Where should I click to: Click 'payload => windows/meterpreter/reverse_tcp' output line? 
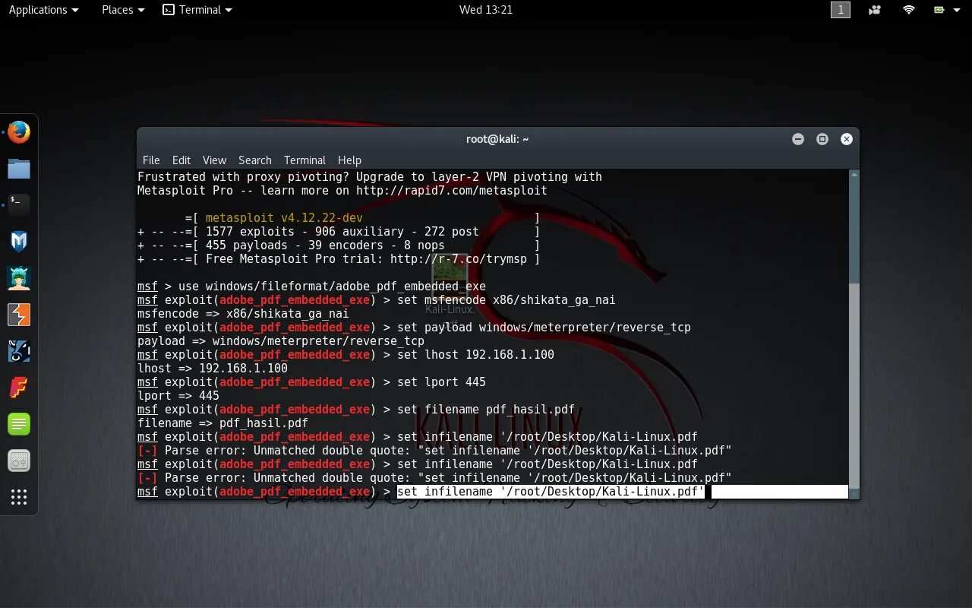(281, 341)
